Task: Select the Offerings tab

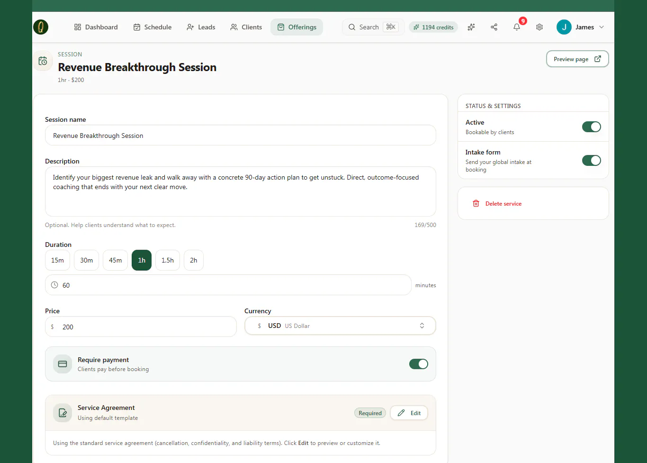Action: 297,27
